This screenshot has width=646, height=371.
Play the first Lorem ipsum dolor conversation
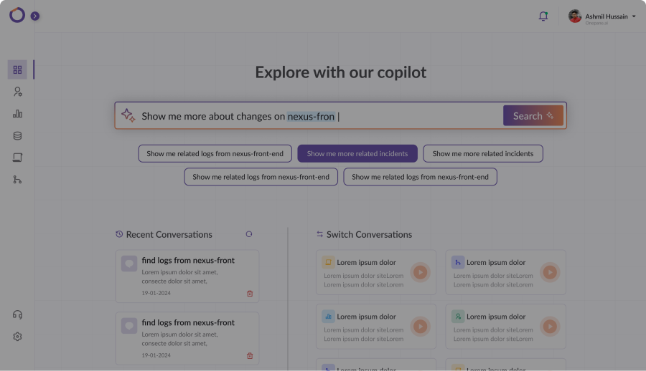pyautogui.click(x=420, y=272)
